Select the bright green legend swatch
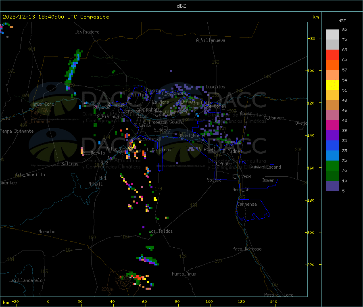This screenshot has height=307, width=363. tap(332, 165)
